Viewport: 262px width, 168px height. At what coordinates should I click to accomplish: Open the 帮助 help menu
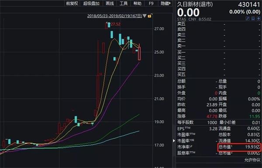click(x=138, y=3)
